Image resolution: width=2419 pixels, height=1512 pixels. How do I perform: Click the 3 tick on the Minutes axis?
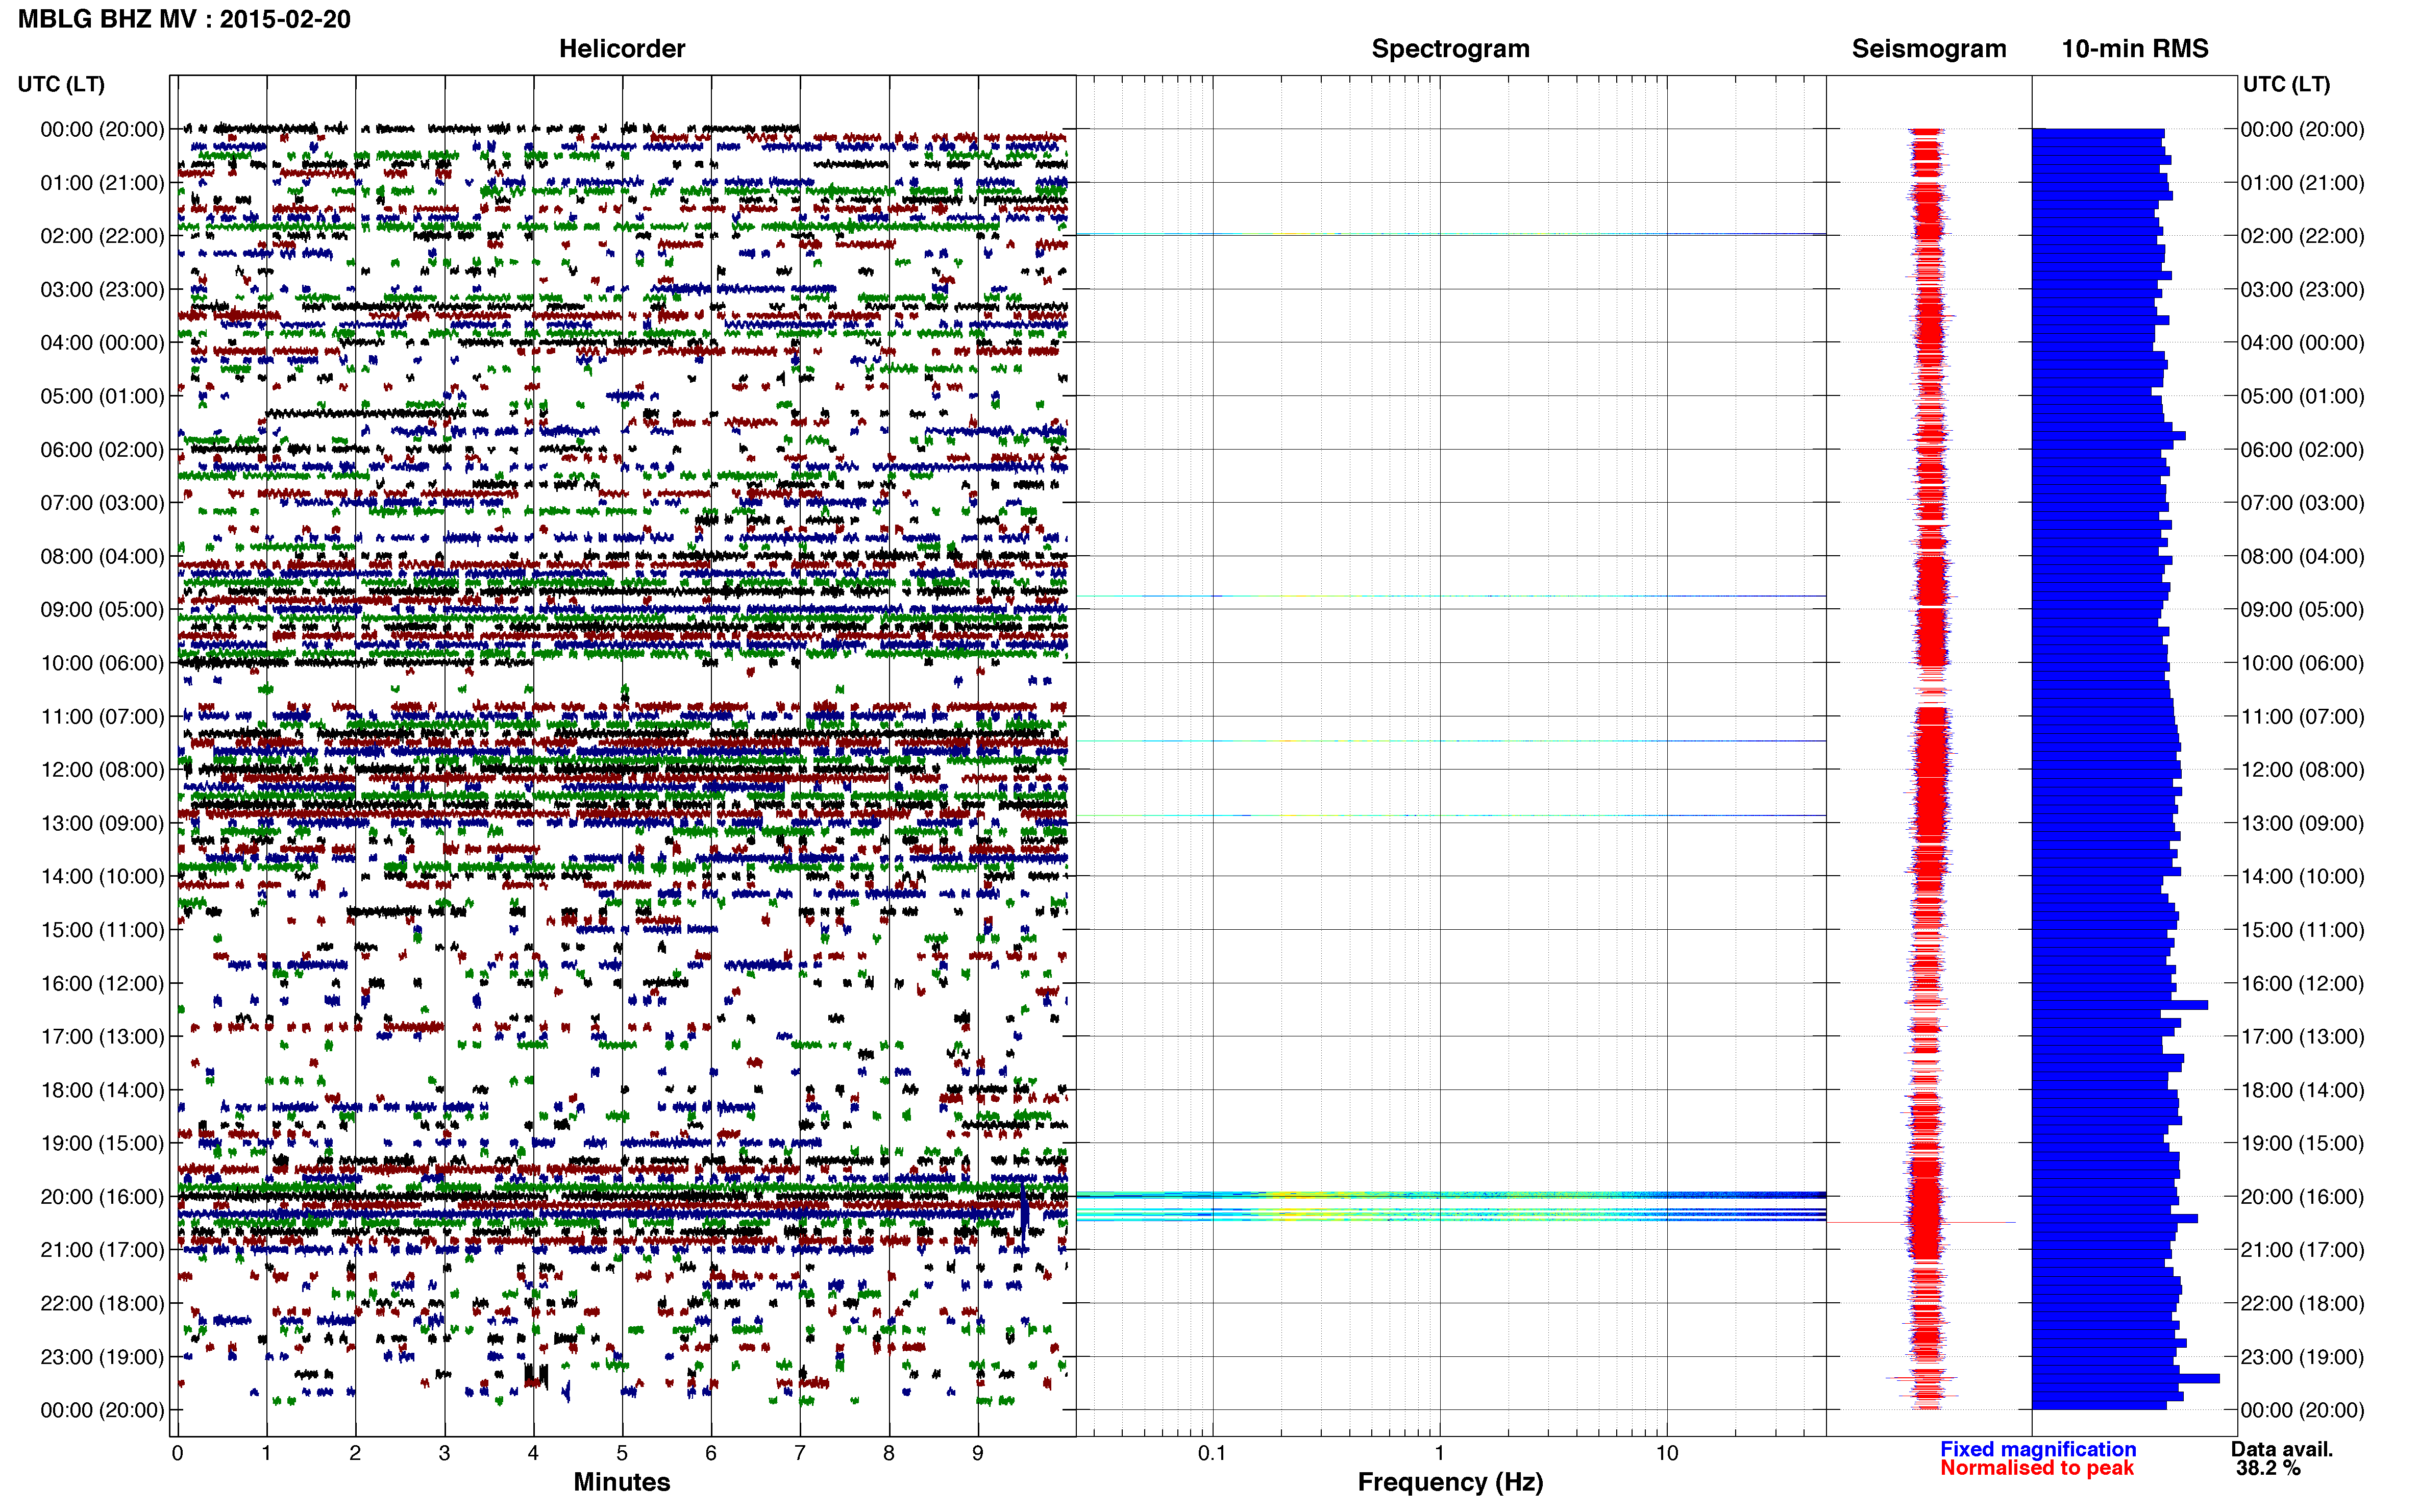click(444, 1453)
